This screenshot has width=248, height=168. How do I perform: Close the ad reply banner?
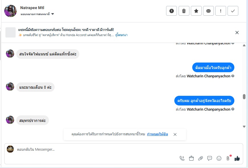(237, 32)
